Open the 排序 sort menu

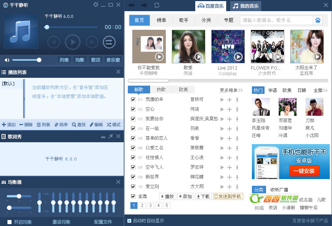[61, 125]
